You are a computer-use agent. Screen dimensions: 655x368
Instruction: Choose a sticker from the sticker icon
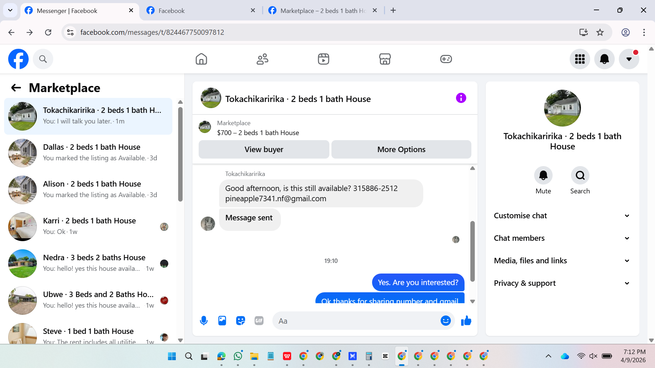(241, 321)
